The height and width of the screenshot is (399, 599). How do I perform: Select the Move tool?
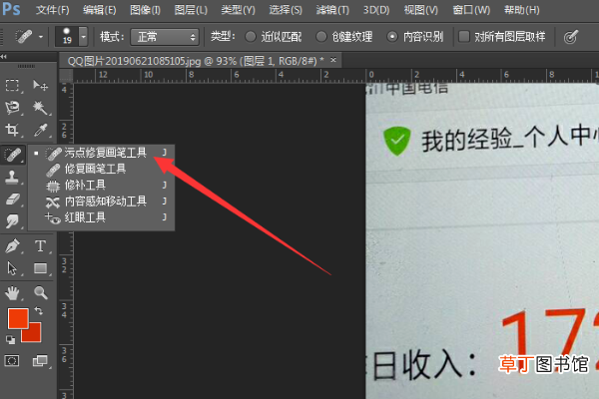(x=41, y=85)
